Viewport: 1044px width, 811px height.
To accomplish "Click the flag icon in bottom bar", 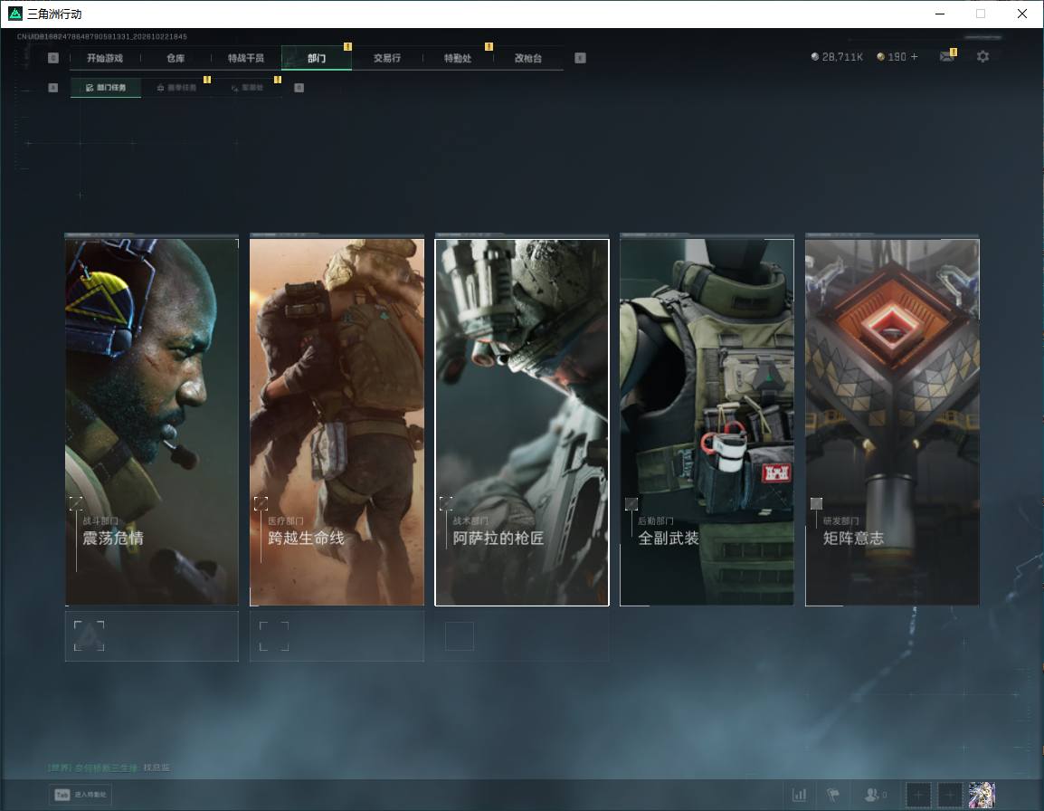I will (x=833, y=795).
